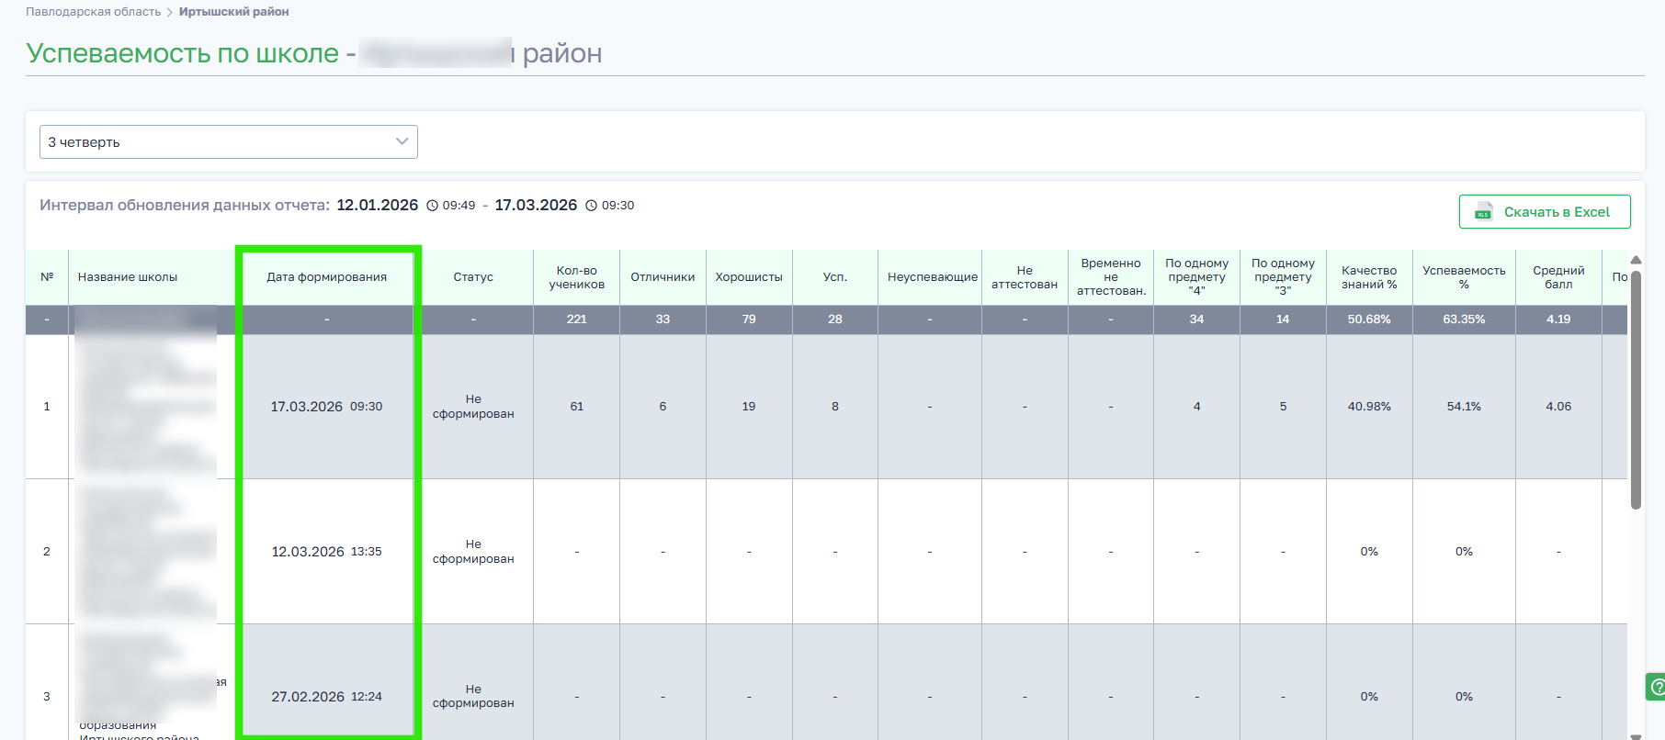Click the Иртышский район breadcrumb
1665x740 pixels.
233,12
